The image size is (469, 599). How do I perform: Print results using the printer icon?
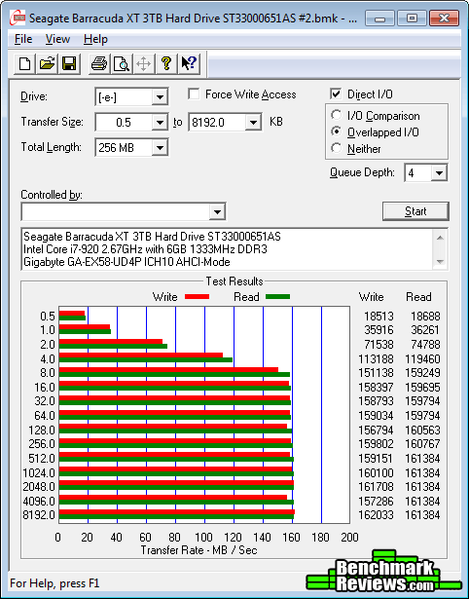tap(99, 63)
